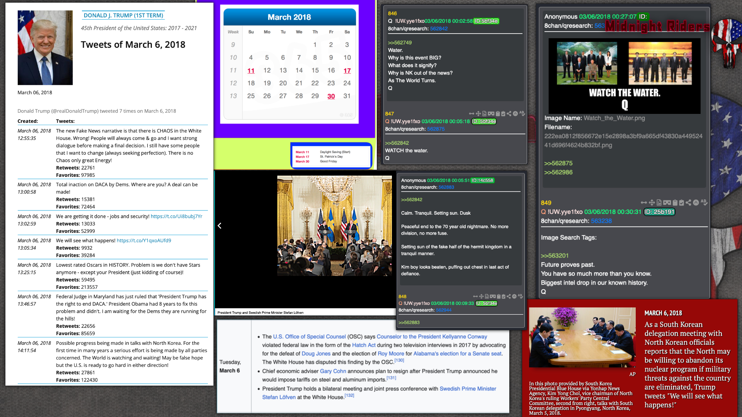Click the horizontal resize icon on post 849

tap(644, 202)
